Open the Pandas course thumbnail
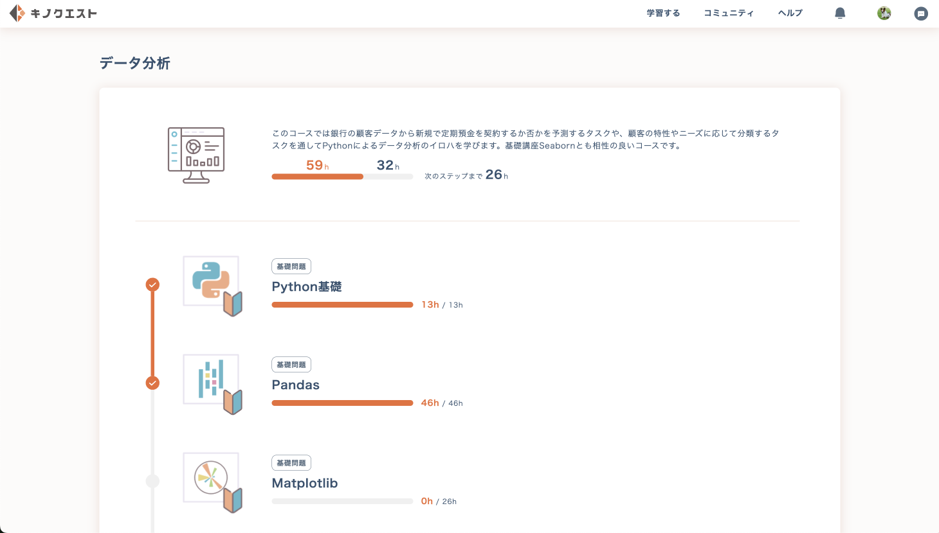The width and height of the screenshot is (939, 533). pyautogui.click(x=212, y=381)
